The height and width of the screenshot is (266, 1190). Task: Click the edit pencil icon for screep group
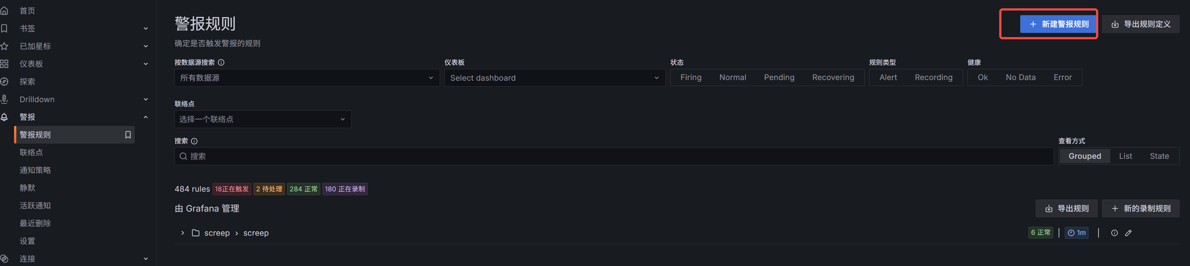click(x=1128, y=233)
